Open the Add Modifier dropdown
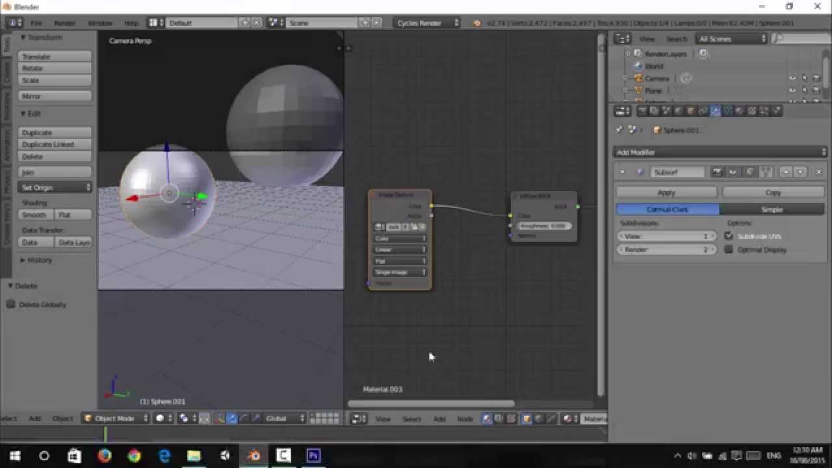Image resolution: width=832 pixels, height=468 pixels. click(720, 152)
